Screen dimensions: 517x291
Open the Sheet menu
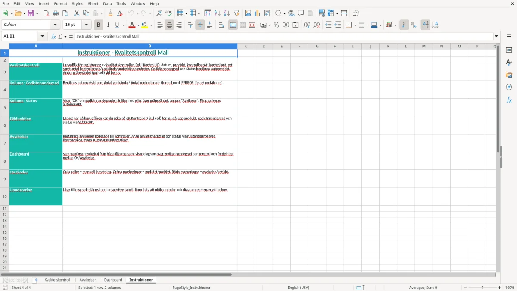93,3
